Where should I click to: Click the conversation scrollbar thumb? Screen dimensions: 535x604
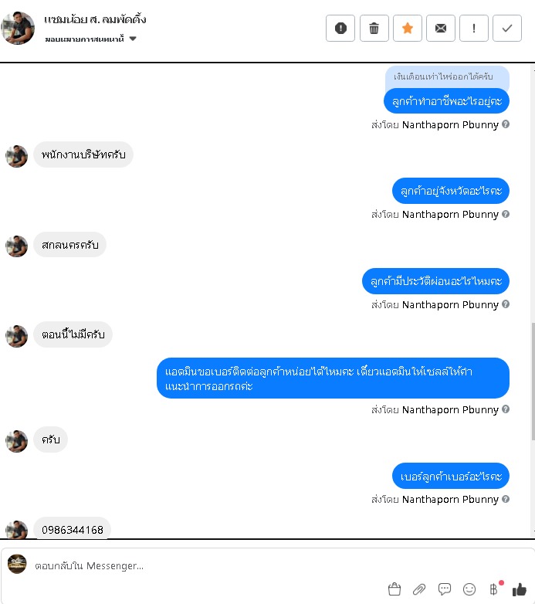533,382
